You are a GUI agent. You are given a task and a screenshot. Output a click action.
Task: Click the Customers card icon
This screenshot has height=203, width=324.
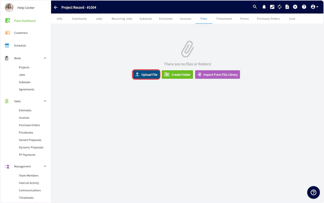[x=8, y=33]
